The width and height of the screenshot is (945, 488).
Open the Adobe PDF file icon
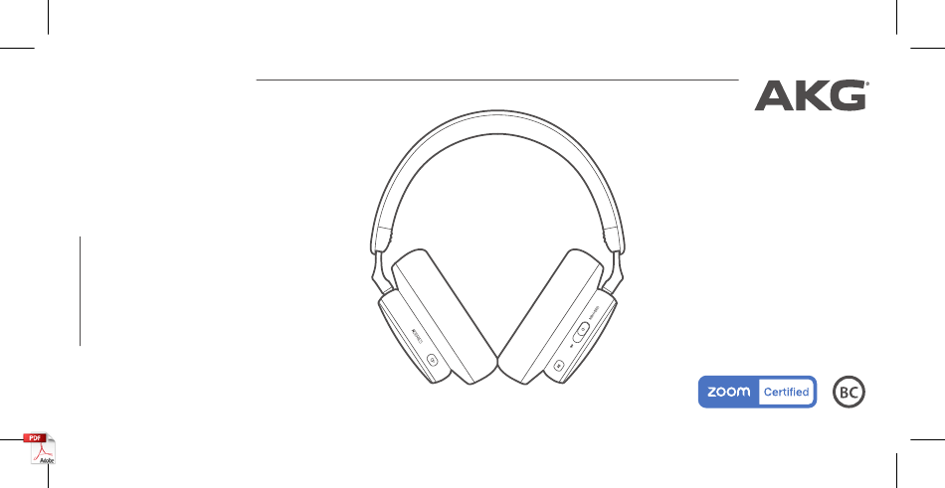pyautogui.click(x=40, y=448)
